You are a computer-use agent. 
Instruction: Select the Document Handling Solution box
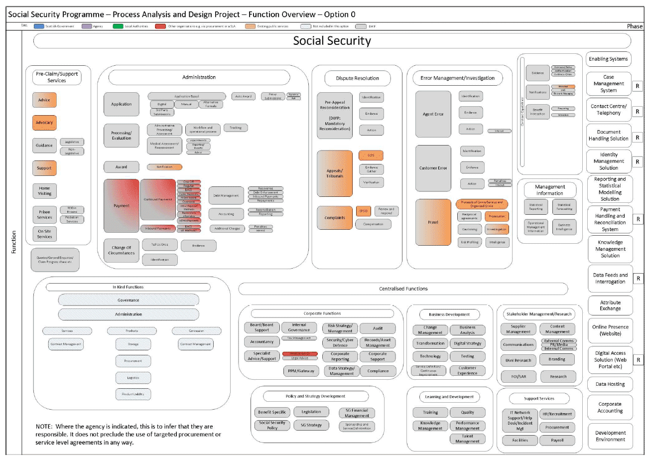609,136
